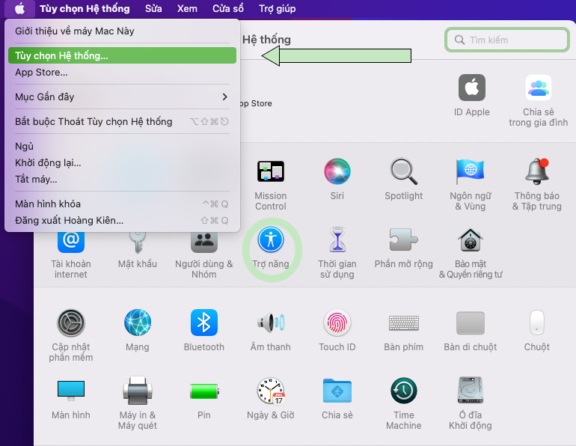
Task: Open Ổ đĩa Khởi động preferences
Action: coord(471,403)
